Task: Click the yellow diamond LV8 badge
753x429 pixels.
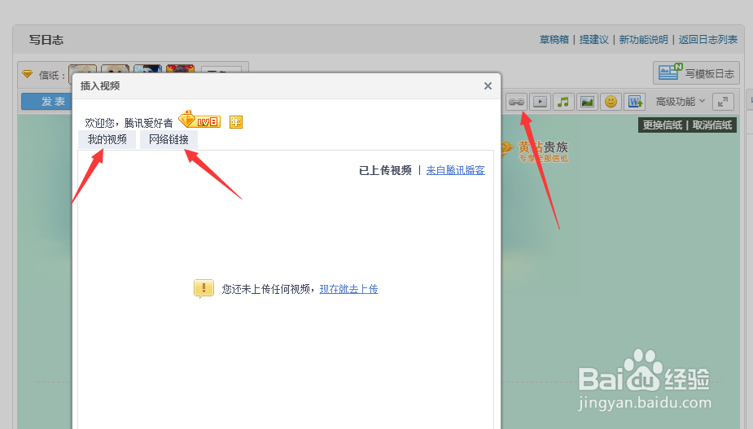Action: (199, 120)
